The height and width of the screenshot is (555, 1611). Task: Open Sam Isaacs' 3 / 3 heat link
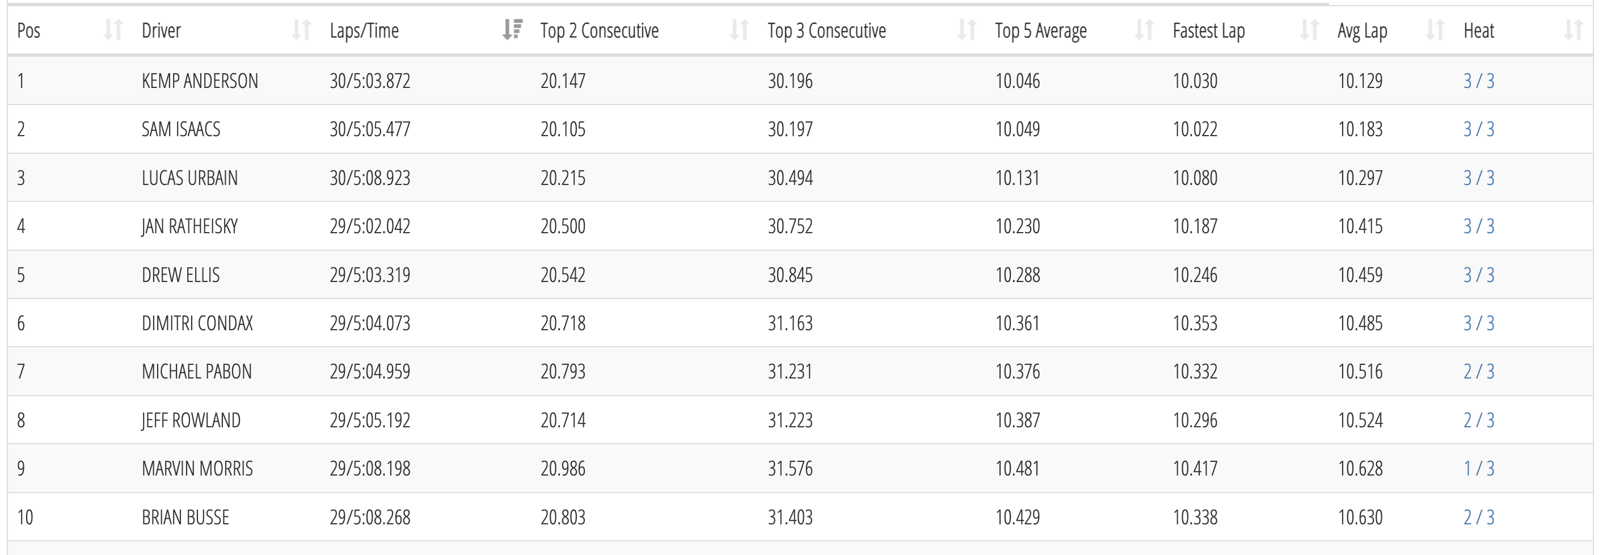pyautogui.click(x=1478, y=129)
